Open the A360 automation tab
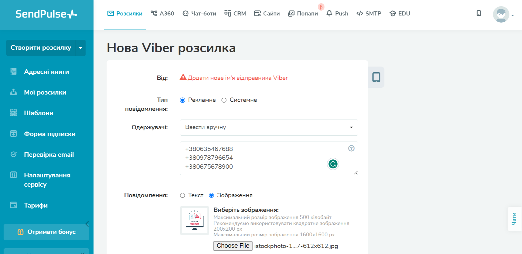This screenshot has height=254, width=522. coord(162,14)
